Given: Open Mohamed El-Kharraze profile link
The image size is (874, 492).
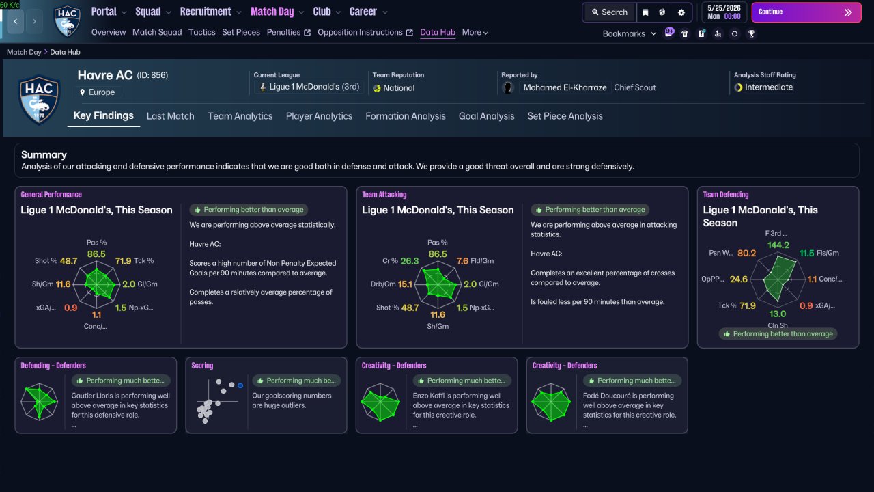Looking at the screenshot, I should [565, 87].
